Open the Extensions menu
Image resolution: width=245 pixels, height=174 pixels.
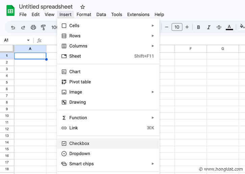point(138,15)
